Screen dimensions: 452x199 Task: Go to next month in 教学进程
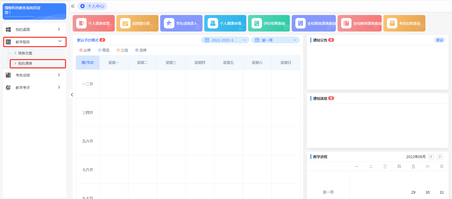tap(440, 157)
